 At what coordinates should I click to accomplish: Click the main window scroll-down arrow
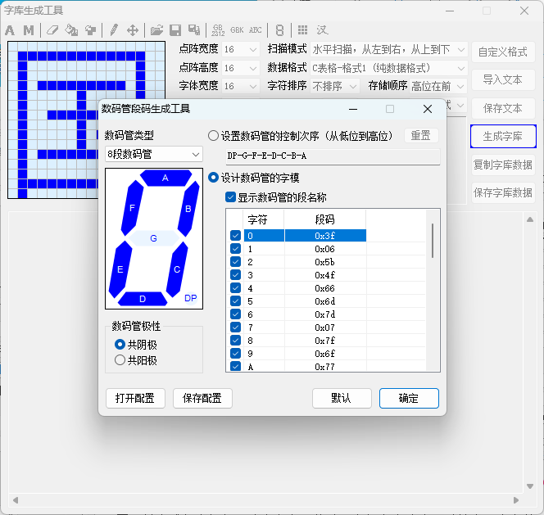(530, 486)
